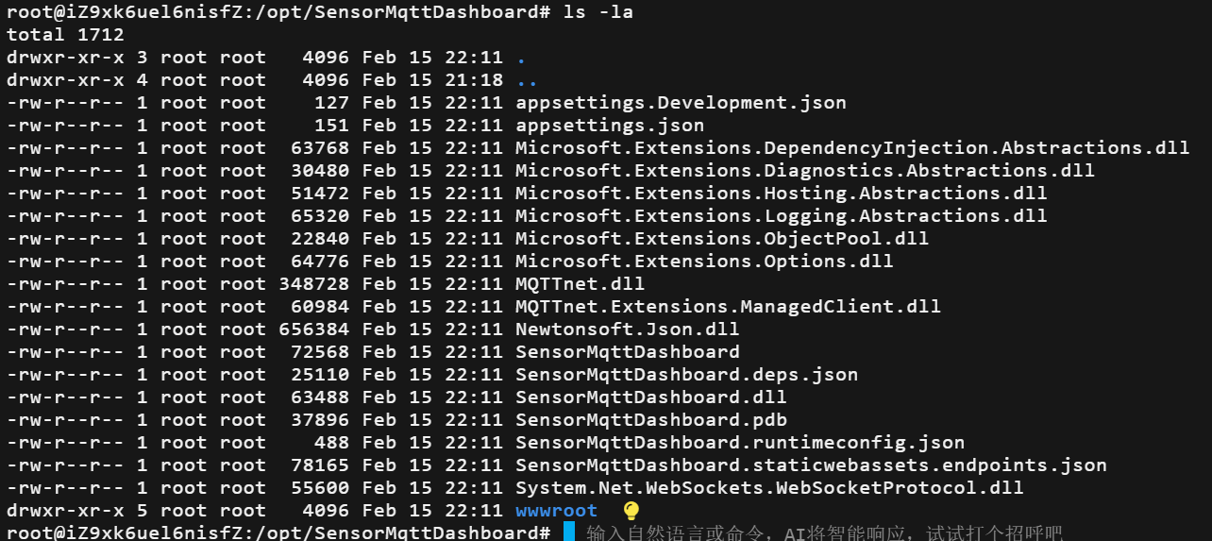Click MQTTnet.Extensions.ManagedClient.dll filename
This screenshot has height=541, width=1212.
(728, 307)
